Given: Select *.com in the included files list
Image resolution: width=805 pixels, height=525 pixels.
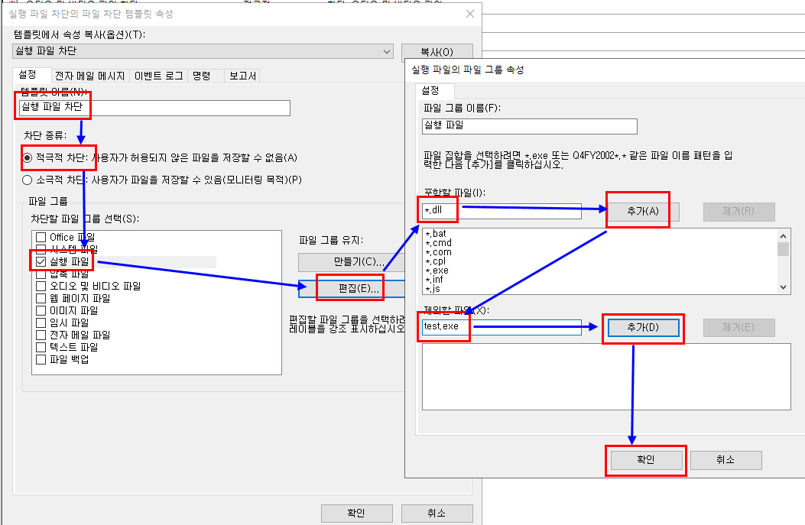Looking at the screenshot, I should [438, 252].
